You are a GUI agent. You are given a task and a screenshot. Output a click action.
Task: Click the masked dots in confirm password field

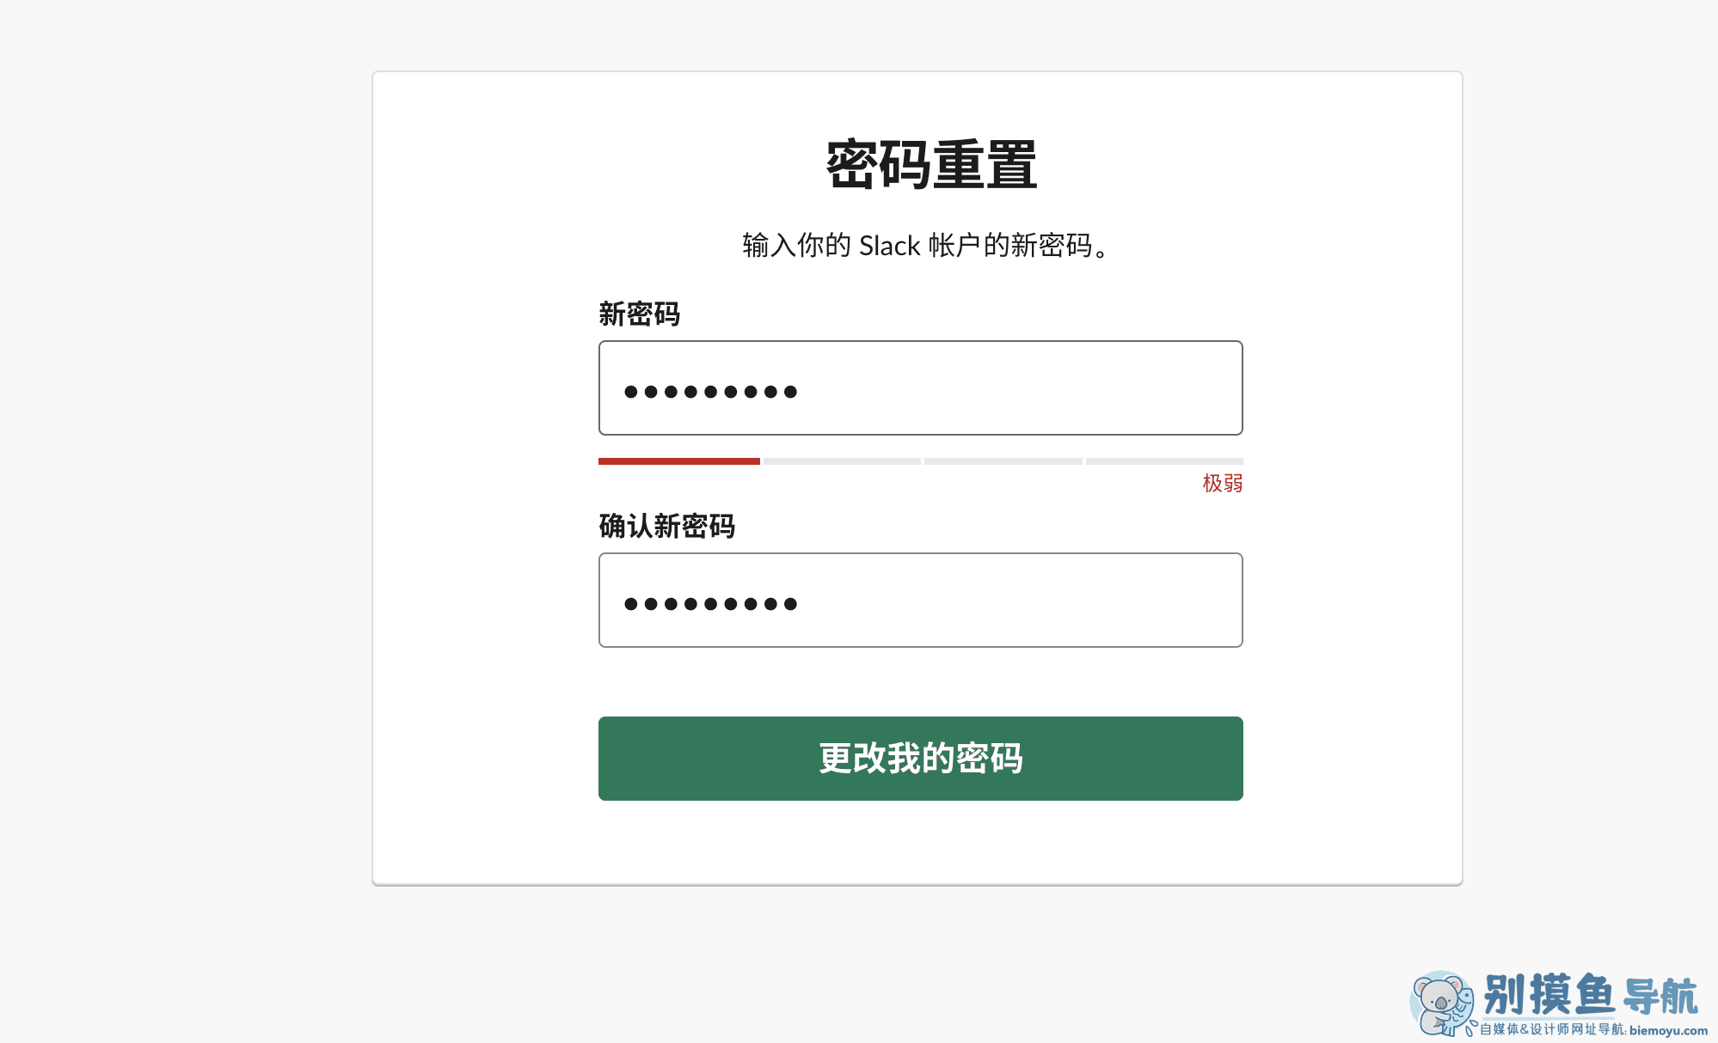click(x=710, y=604)
